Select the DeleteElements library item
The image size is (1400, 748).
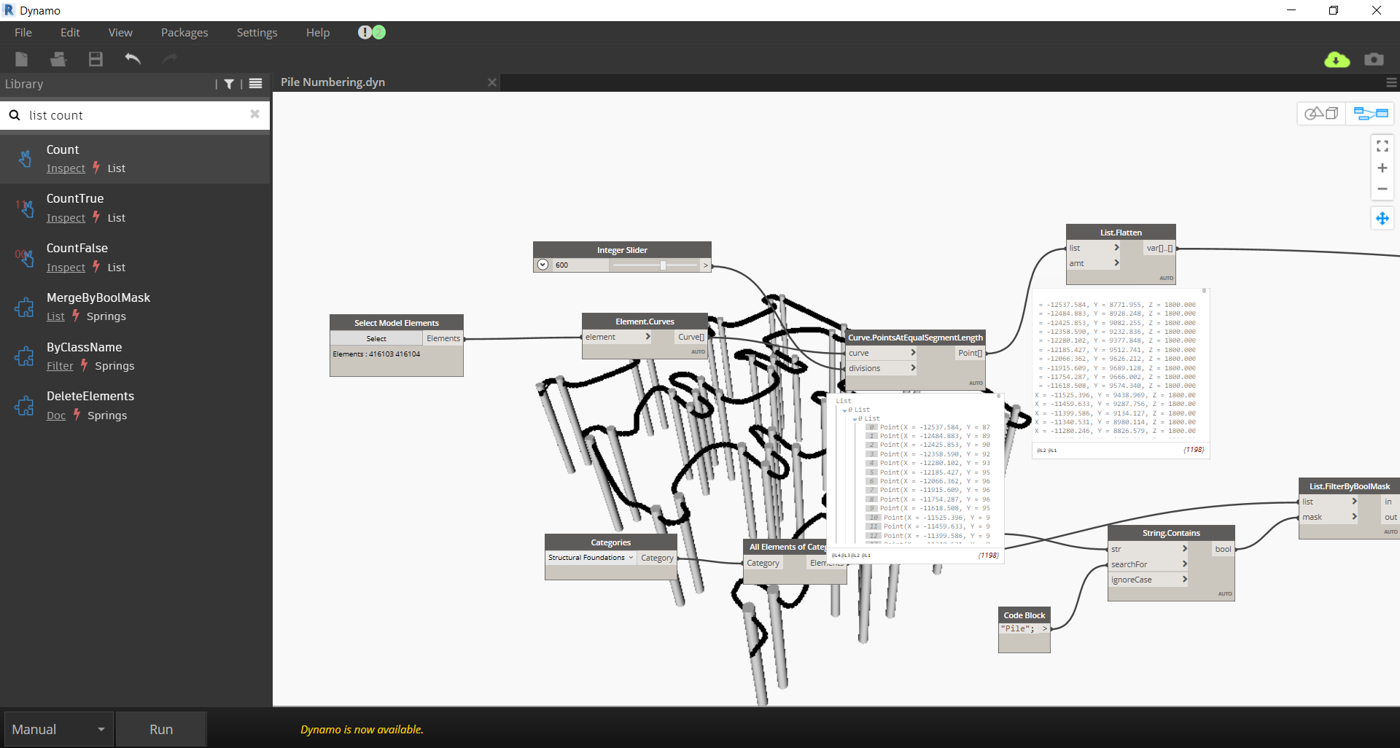click(x=135, y=405)
